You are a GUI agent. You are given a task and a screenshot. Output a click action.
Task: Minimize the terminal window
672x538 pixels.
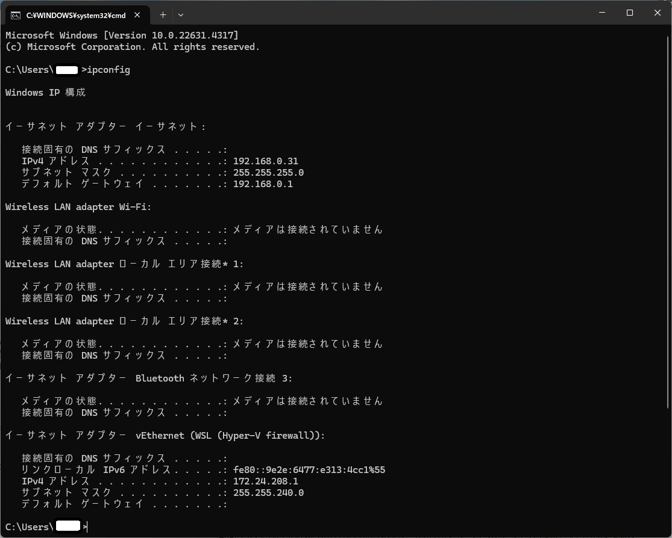602,13
